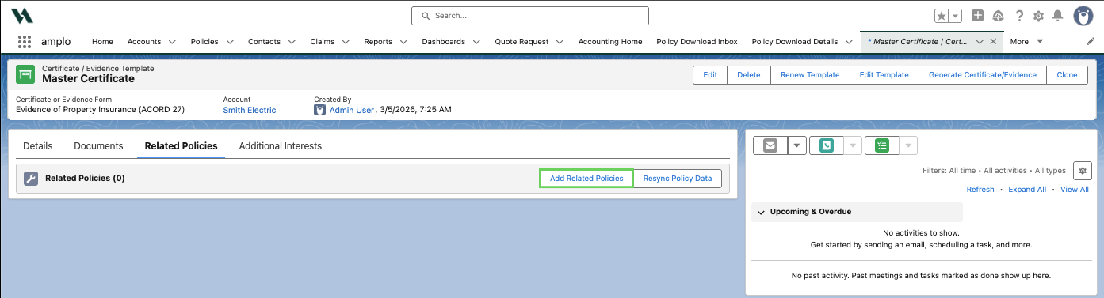Viewport: 1104px width, 298px height.
Task: Open Policy Download Details dropdown chevron
Action: [850, 41]
